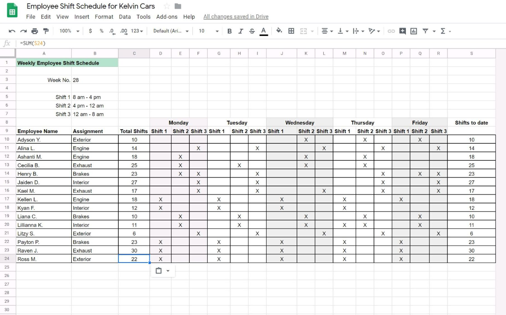Screen dimensions: 506x315
Task: Open the text color picker
Action: 263,31
